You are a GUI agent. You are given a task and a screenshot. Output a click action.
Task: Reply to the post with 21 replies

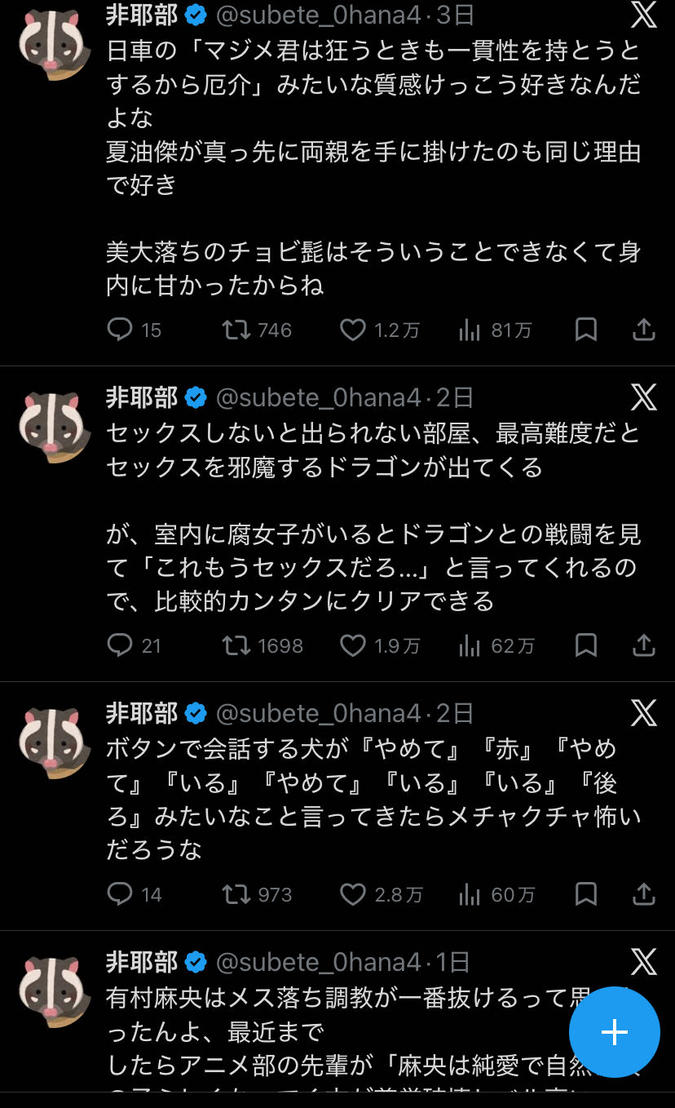120,646
